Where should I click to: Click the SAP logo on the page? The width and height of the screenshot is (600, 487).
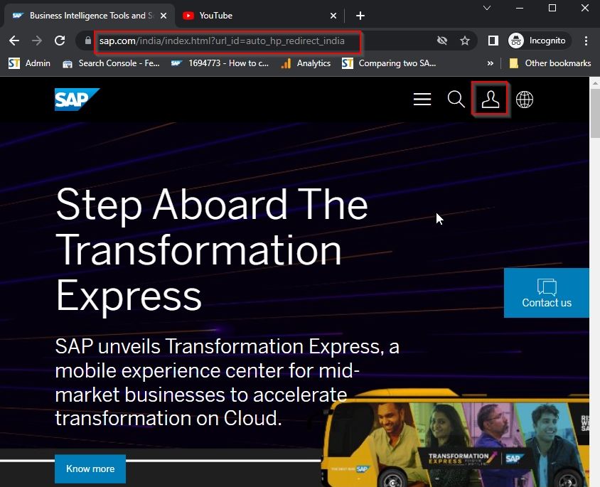(x=77, y=100)
